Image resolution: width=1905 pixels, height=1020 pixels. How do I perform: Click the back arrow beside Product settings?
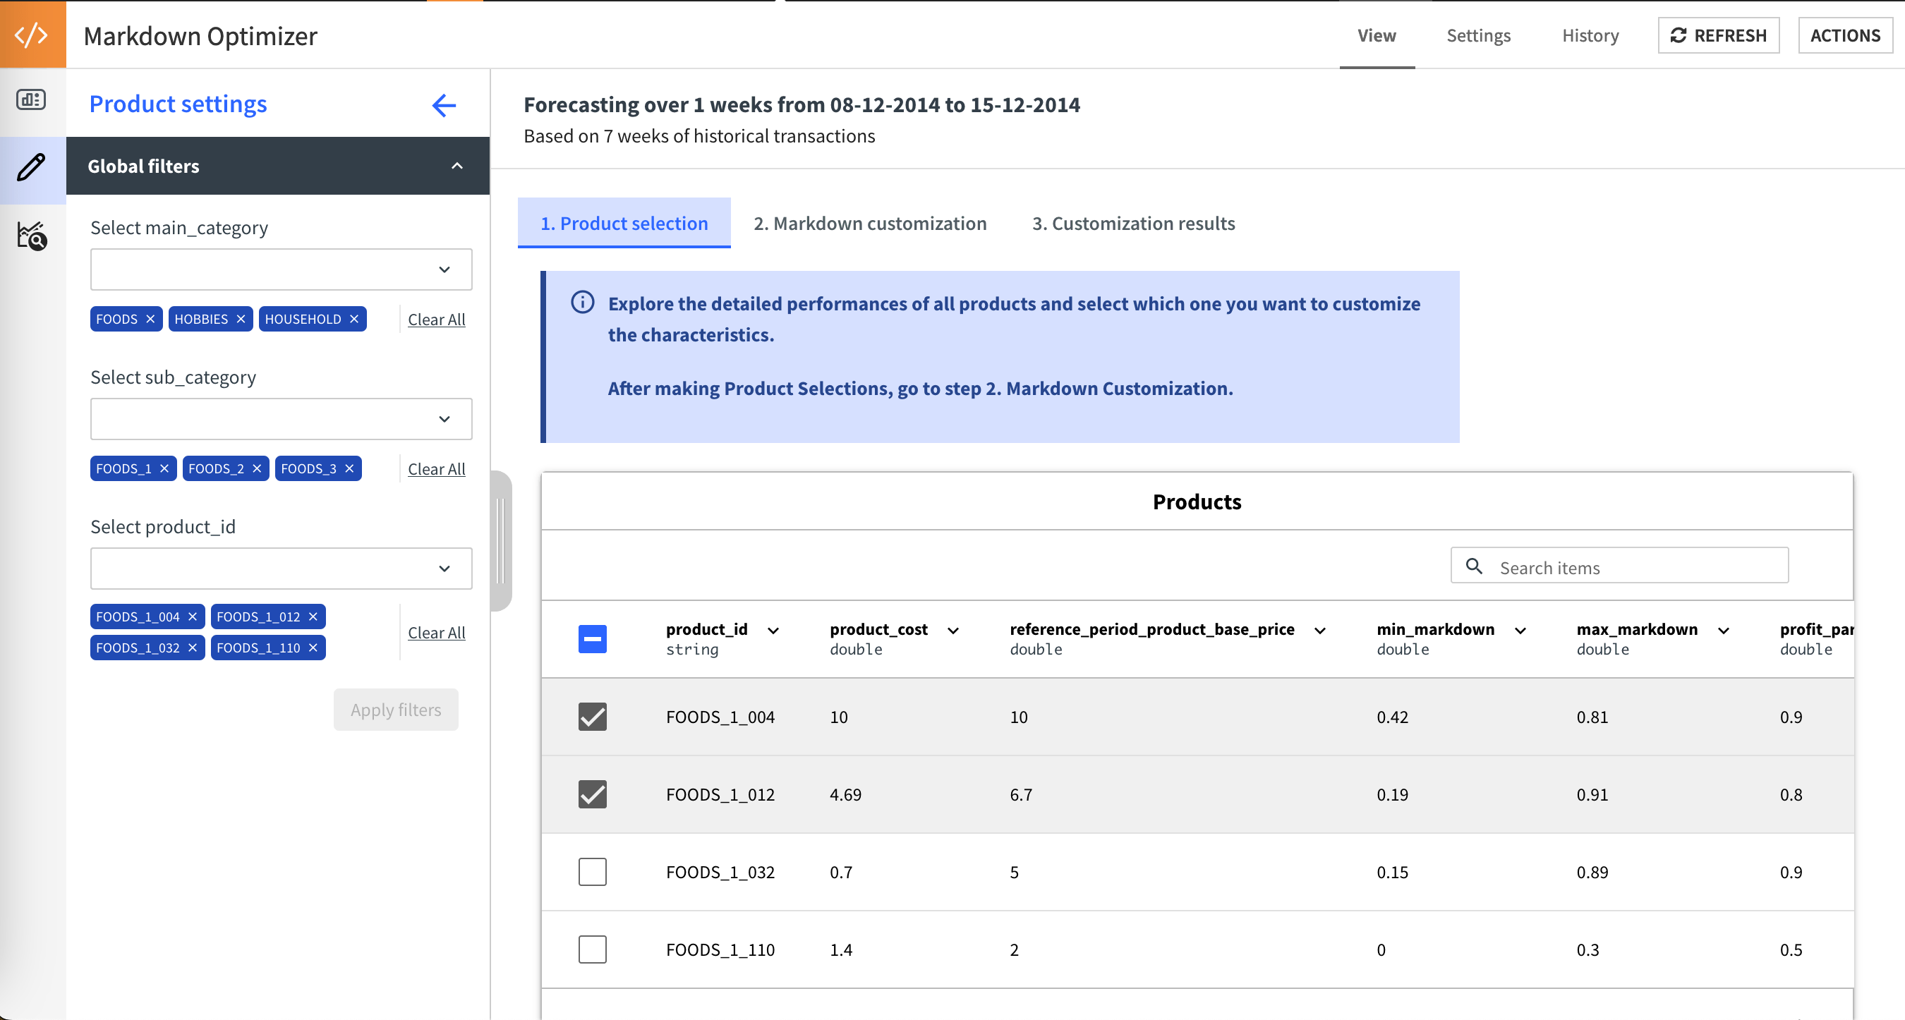click(444, 105)
